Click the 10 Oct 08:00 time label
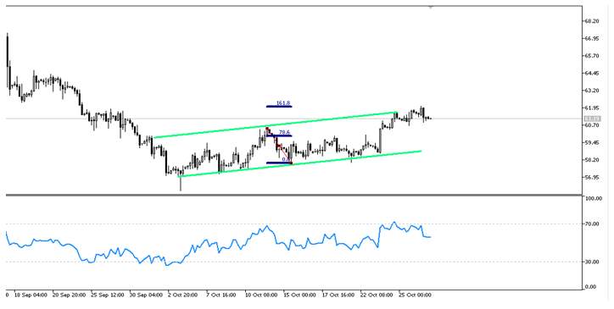This screenshot has height=309, width=614. [261, 295]
